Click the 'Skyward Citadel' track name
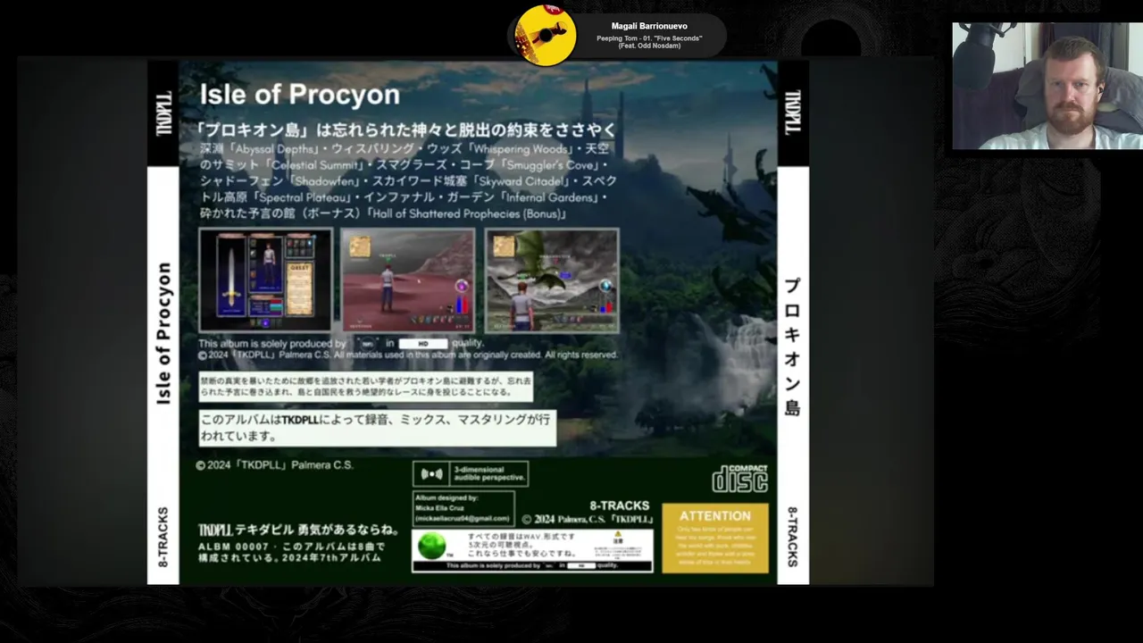1143x643 pixels. (x=521, y=182)
